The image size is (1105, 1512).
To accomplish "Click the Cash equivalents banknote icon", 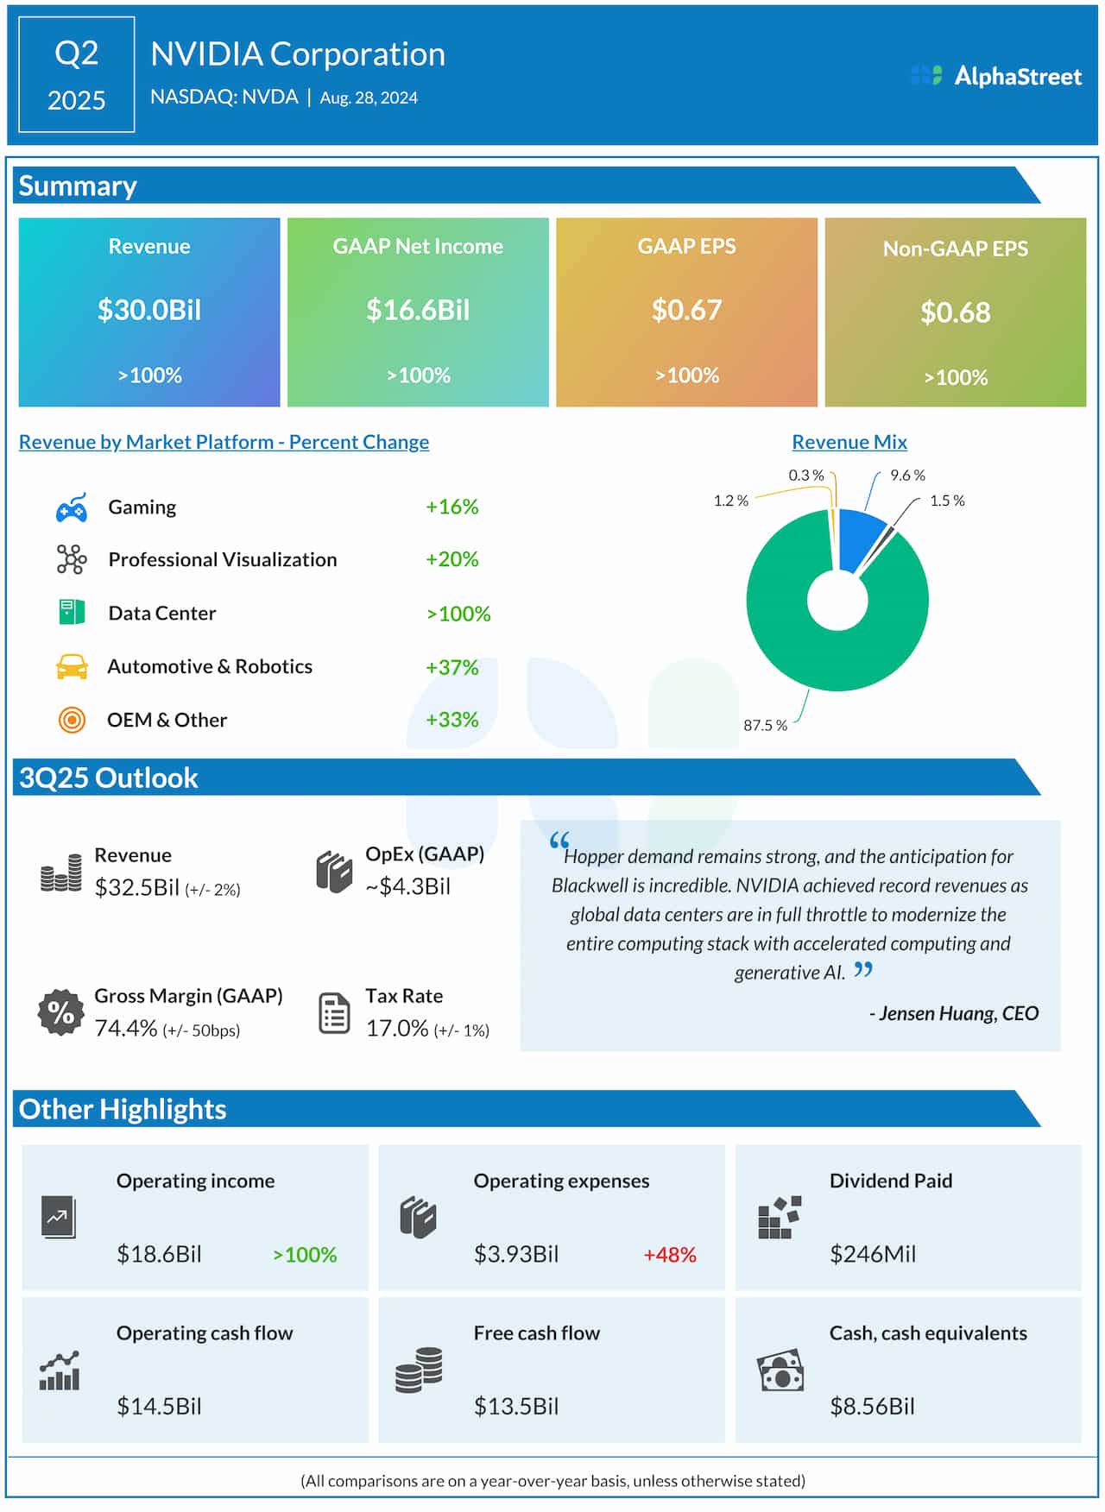I will click(780, 1370).
